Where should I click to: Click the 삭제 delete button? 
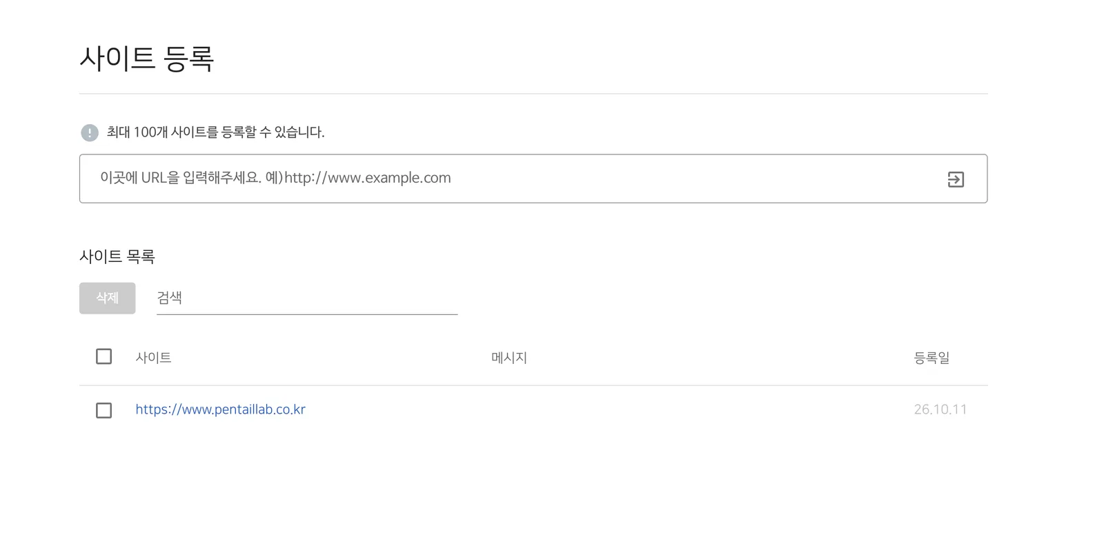[x=107, y=298]
